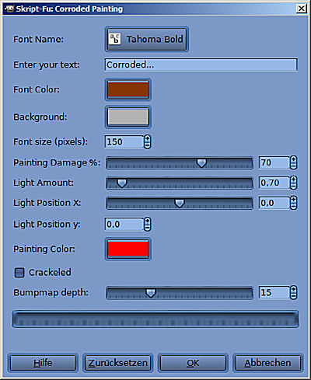The image size is (311, 380).
Task: Open the Tahoma Bold font selector
Action: 147,40
